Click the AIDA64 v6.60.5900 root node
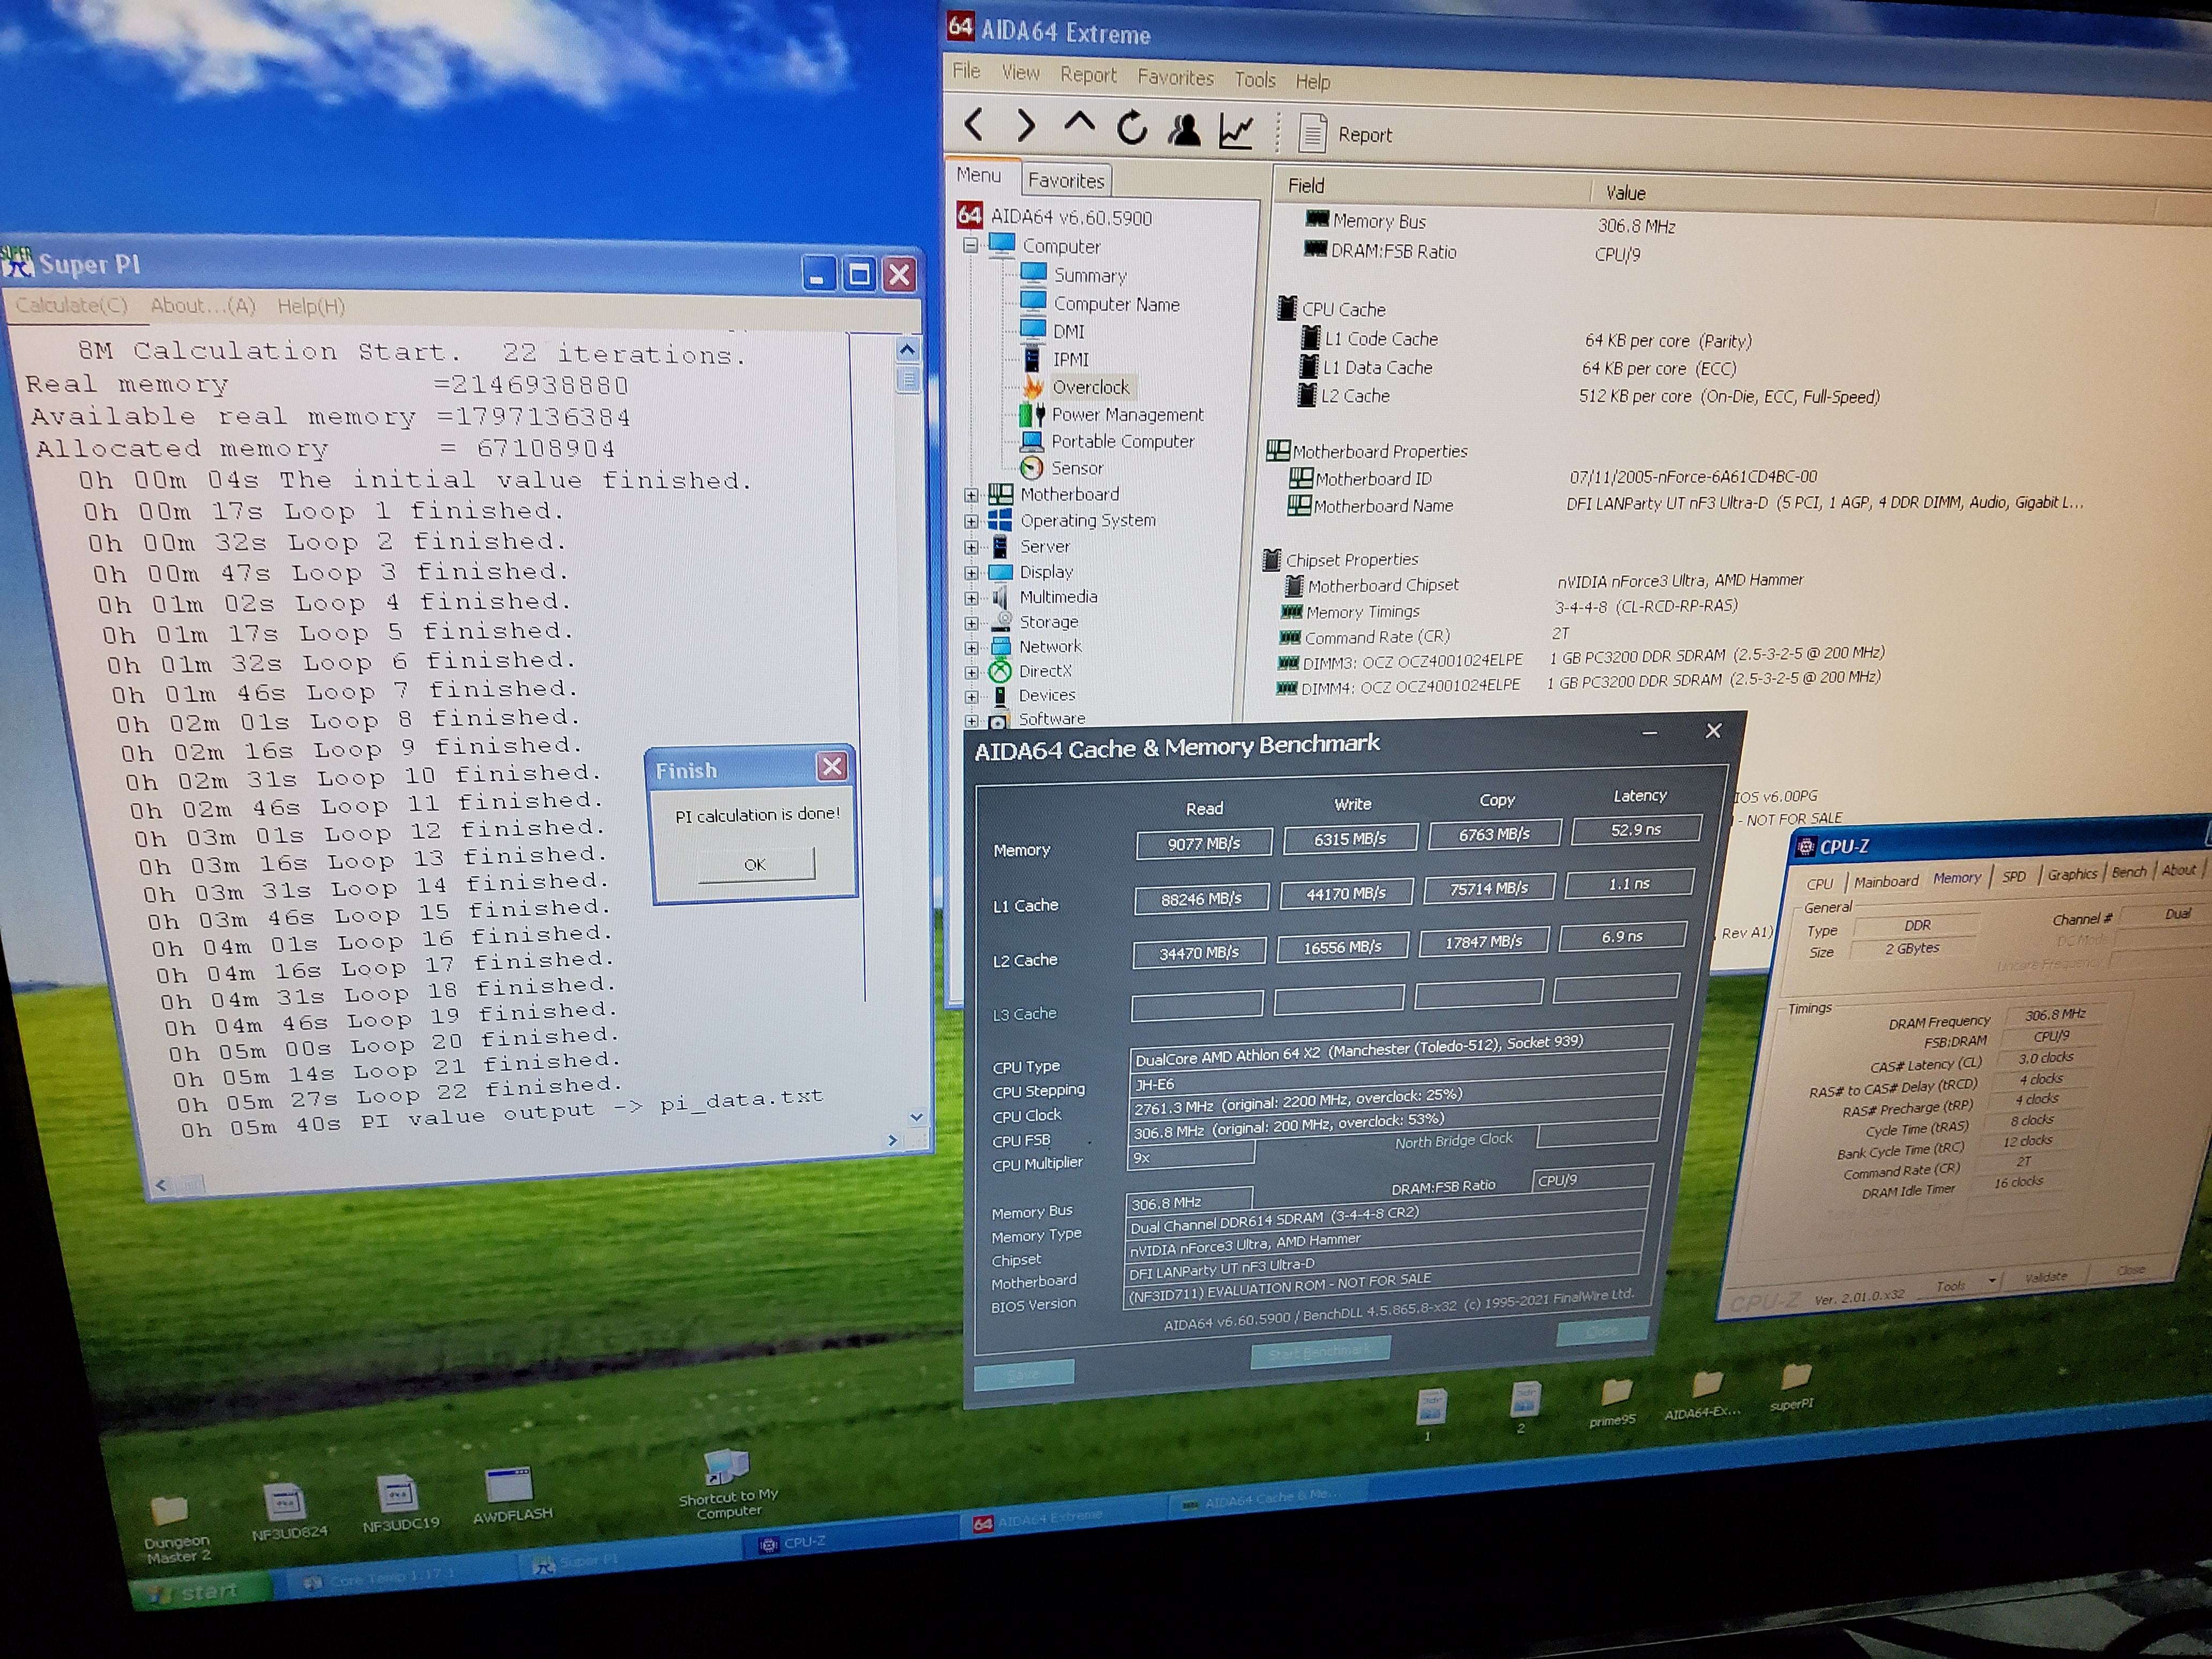2212x1659 pixels. coord(1070,217)
